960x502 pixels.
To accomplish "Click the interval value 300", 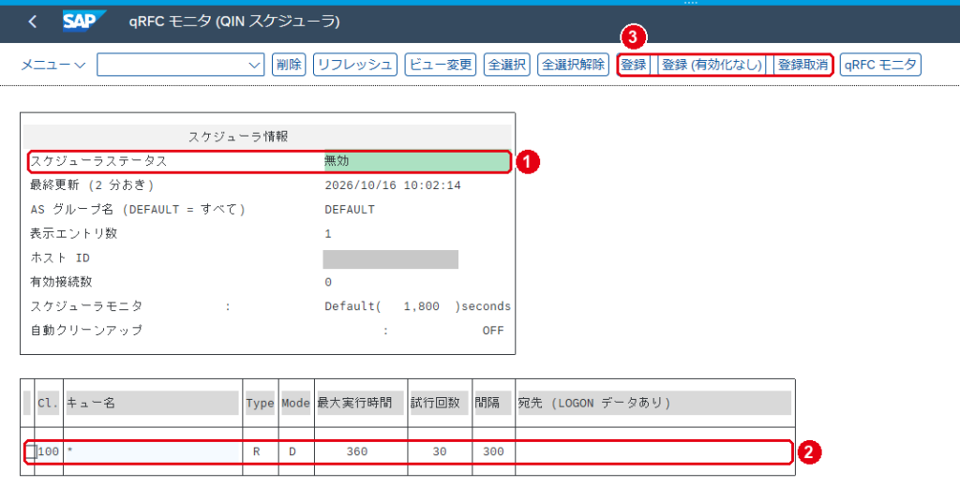I will coord(493,451).
